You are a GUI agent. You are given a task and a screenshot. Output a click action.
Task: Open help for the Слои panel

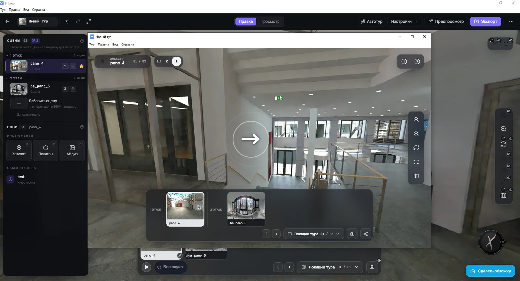(82, 127)
